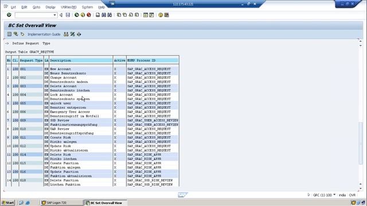This screenshot has height=206, width=367.
Task: Click the crossed-tools icon in the application toolbar
Action: (73, 34)
